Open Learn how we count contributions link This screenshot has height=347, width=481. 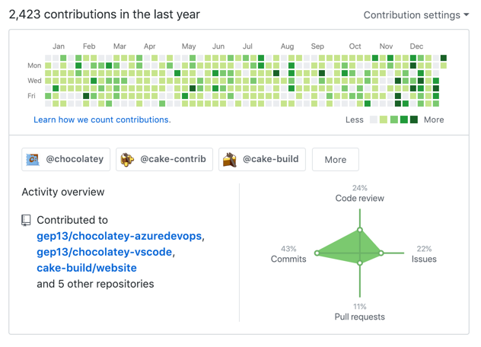[102, 119]
